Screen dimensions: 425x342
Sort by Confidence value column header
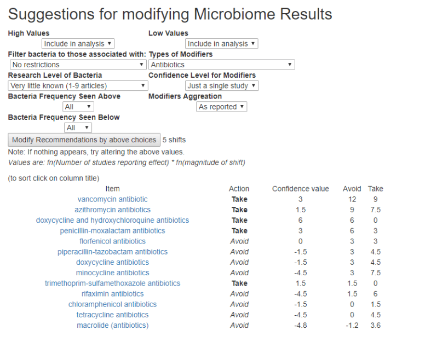click(x=300, y=189)
